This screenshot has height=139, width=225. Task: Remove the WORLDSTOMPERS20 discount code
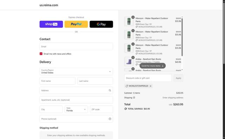150,86
